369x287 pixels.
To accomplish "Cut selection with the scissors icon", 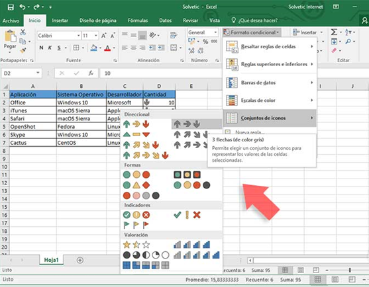I will click(23, 32).
